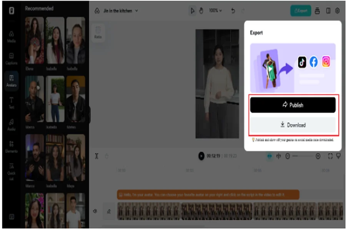Switch to the Avatars tab
Screen dimensions: 346x230
click(12, 80)
